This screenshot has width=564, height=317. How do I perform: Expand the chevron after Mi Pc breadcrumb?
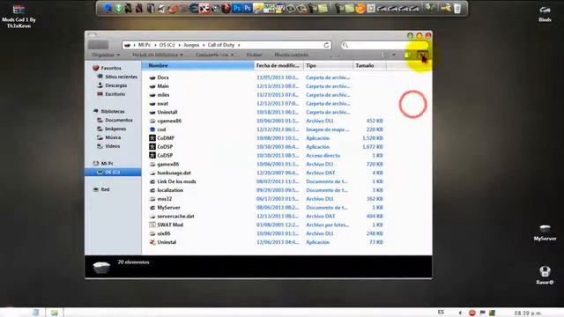click(x=155, y=45)
